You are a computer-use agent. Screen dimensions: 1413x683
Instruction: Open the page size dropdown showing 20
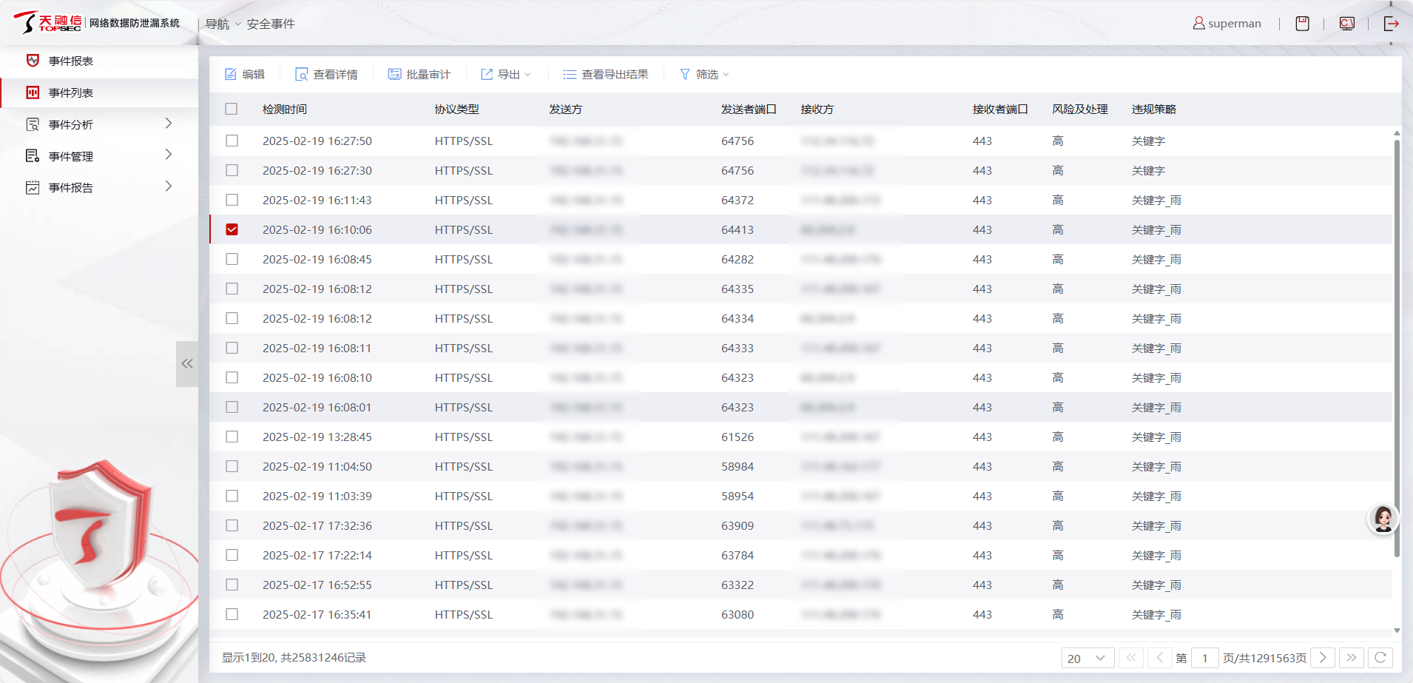[x=1087, y=658]
